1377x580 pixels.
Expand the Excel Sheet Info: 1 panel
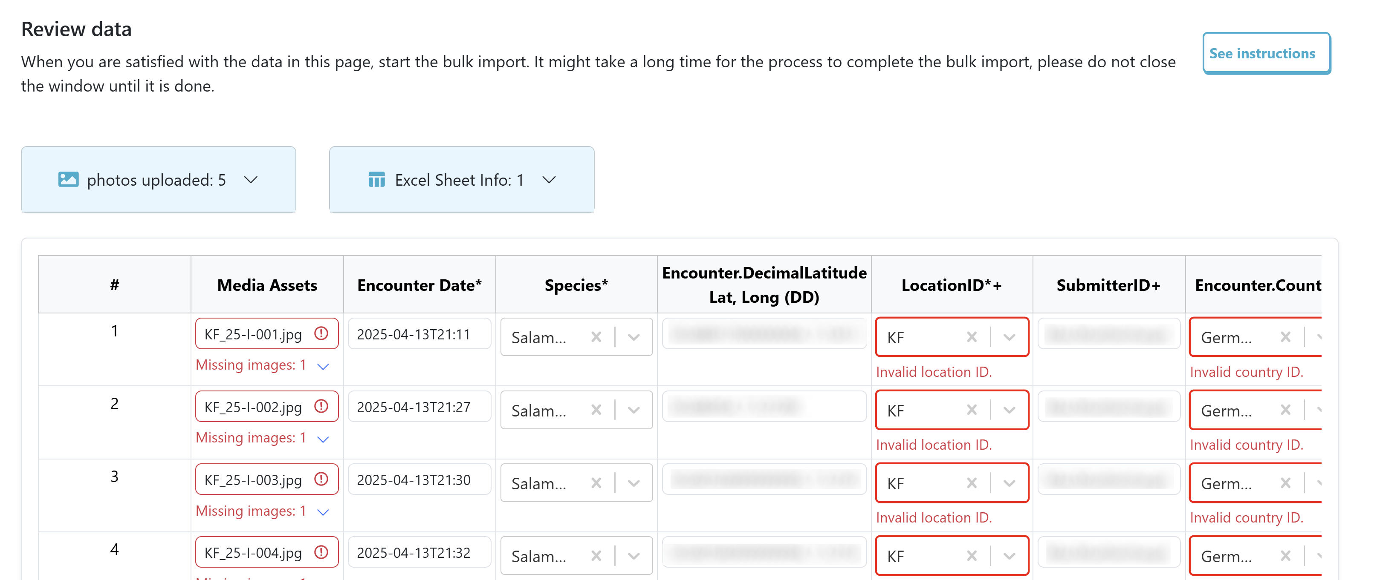[x=461, y=179]
